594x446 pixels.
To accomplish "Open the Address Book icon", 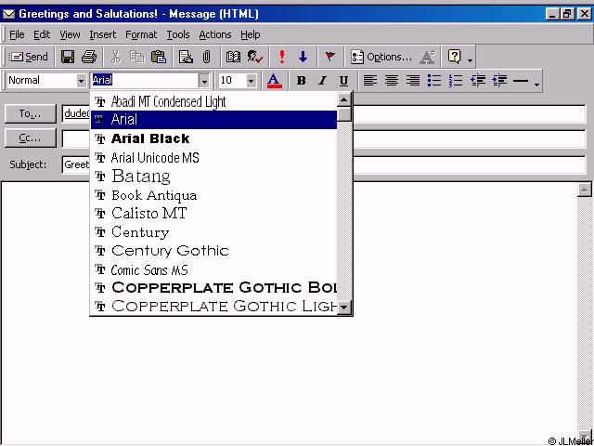I will point(233,57).
